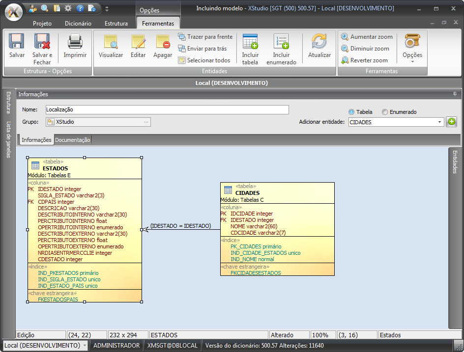Viewport: 464px width, 352px height.
Task: Click Trazer para frente button
Action: (x=205, y=37)
